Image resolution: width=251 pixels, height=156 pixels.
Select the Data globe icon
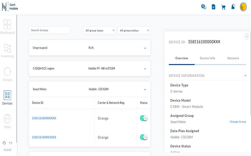click(7, 119)
